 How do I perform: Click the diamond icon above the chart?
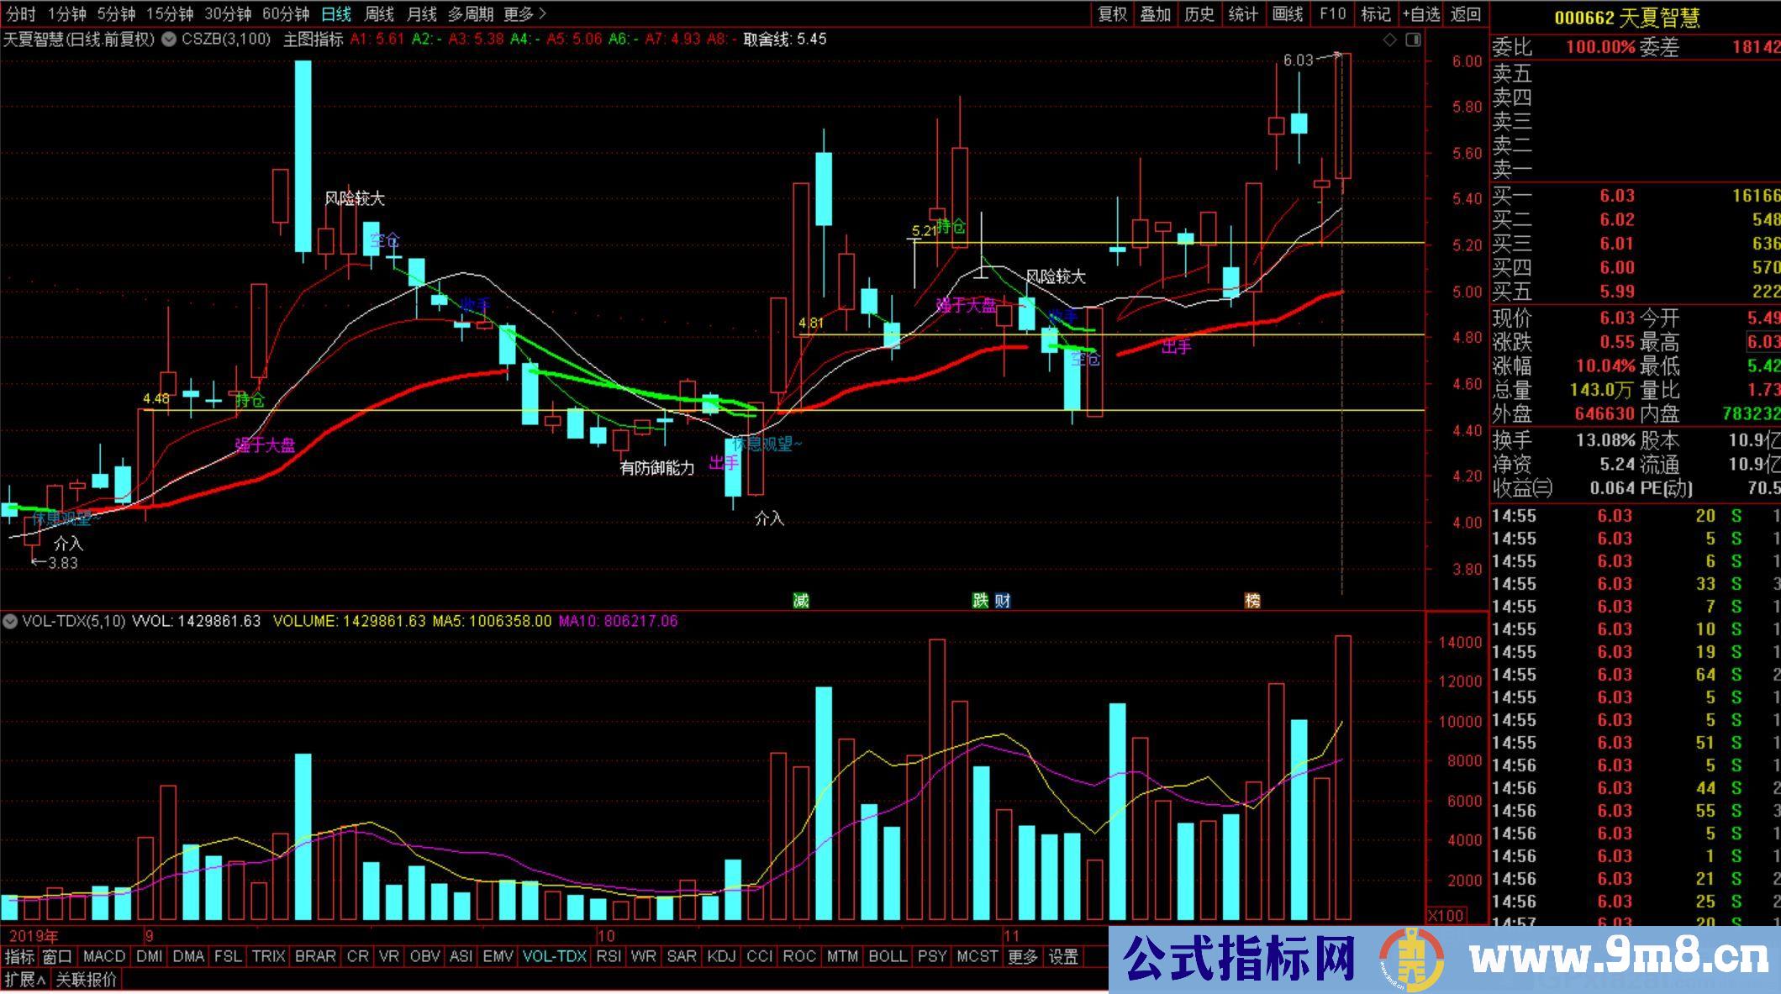tap(1389, 39)
